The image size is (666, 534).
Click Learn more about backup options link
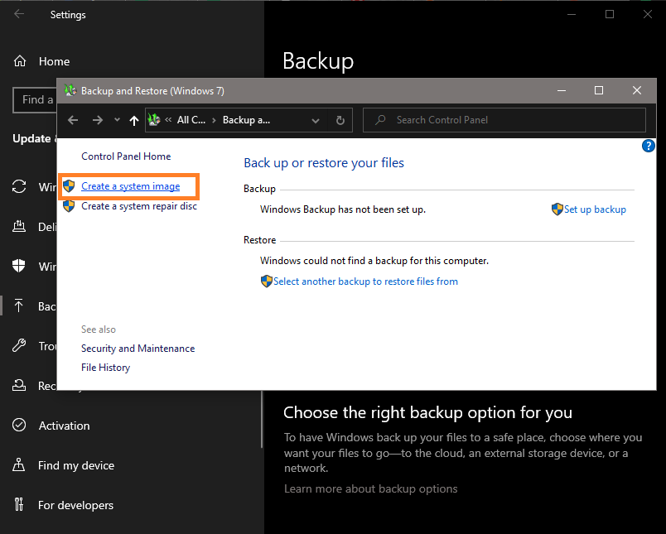pos(371,489)
